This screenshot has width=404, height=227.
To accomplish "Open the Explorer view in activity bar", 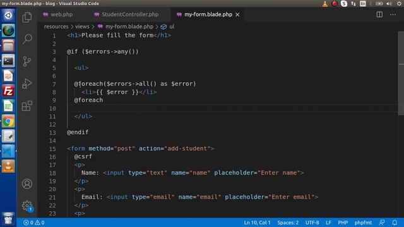I will tap(27, 17).
